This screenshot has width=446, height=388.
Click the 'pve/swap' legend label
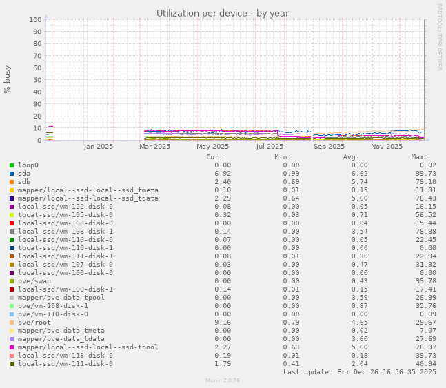(x=34, y=281)
